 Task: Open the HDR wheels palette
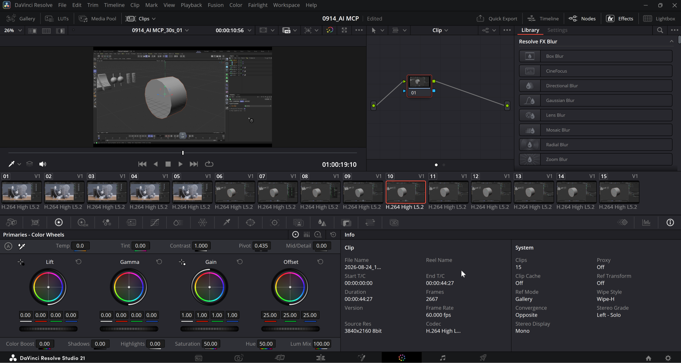coord(83,222)
